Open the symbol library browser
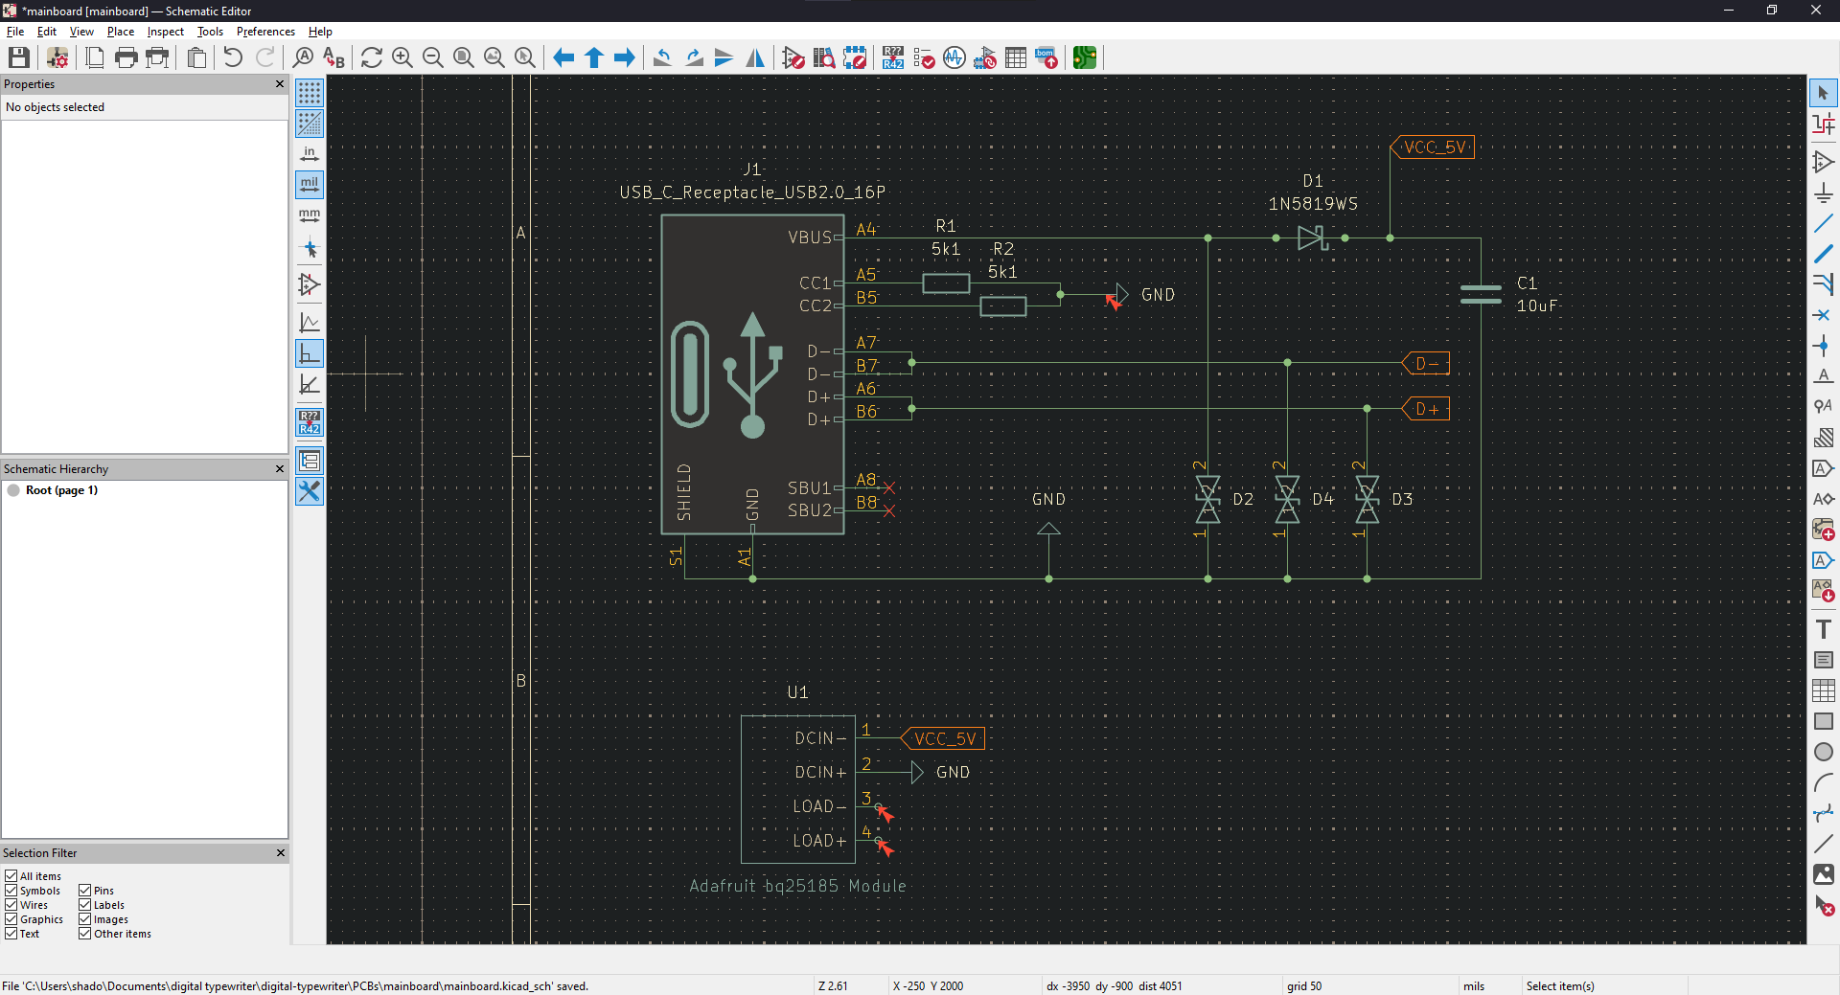 (824, 58)
